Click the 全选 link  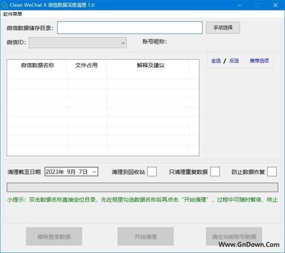(x=216, y=61)
